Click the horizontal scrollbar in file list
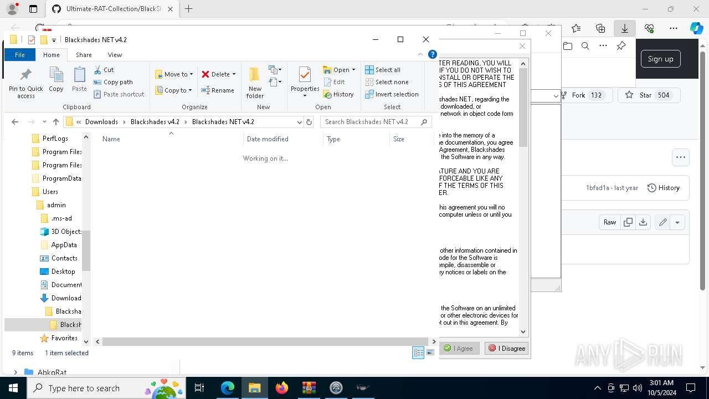The width and height of the screenshot is (709, 399). (x=265, y=342)
